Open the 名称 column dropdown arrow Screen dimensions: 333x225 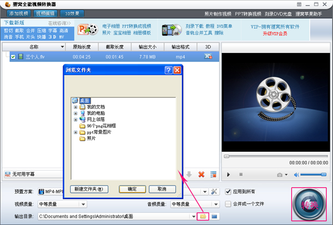coord(62,47)
